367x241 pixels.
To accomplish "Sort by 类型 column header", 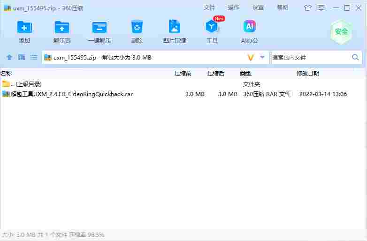I will (246, 74).
